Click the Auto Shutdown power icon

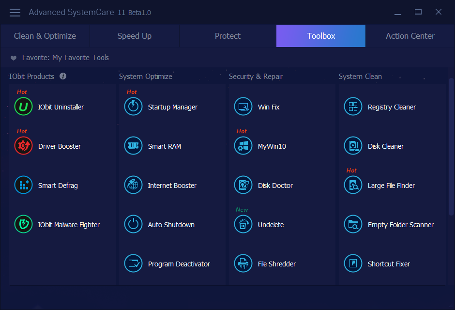[133, 225]
